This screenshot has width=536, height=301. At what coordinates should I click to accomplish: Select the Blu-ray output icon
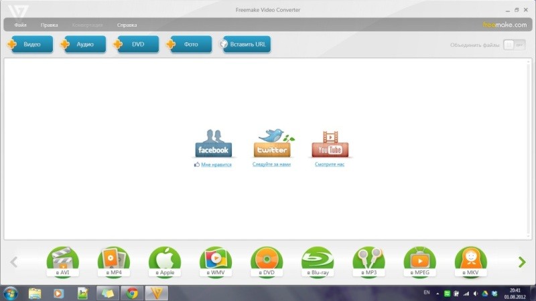[317, 261]
